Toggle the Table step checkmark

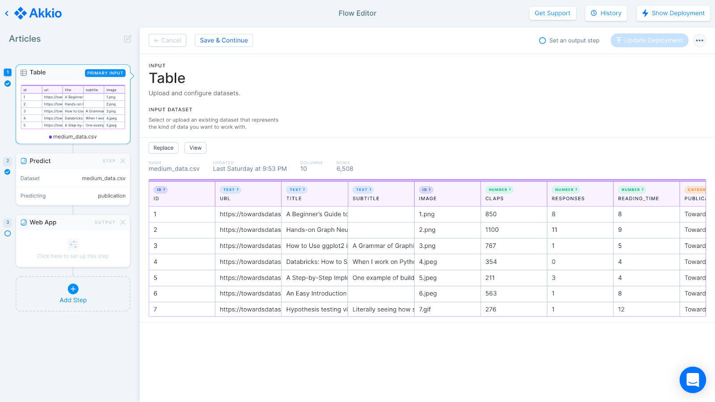tap(8, 84)
